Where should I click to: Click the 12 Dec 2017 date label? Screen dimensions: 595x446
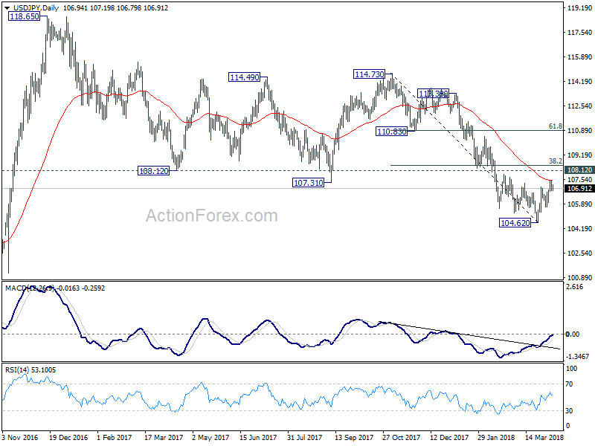tap(449, 437)
